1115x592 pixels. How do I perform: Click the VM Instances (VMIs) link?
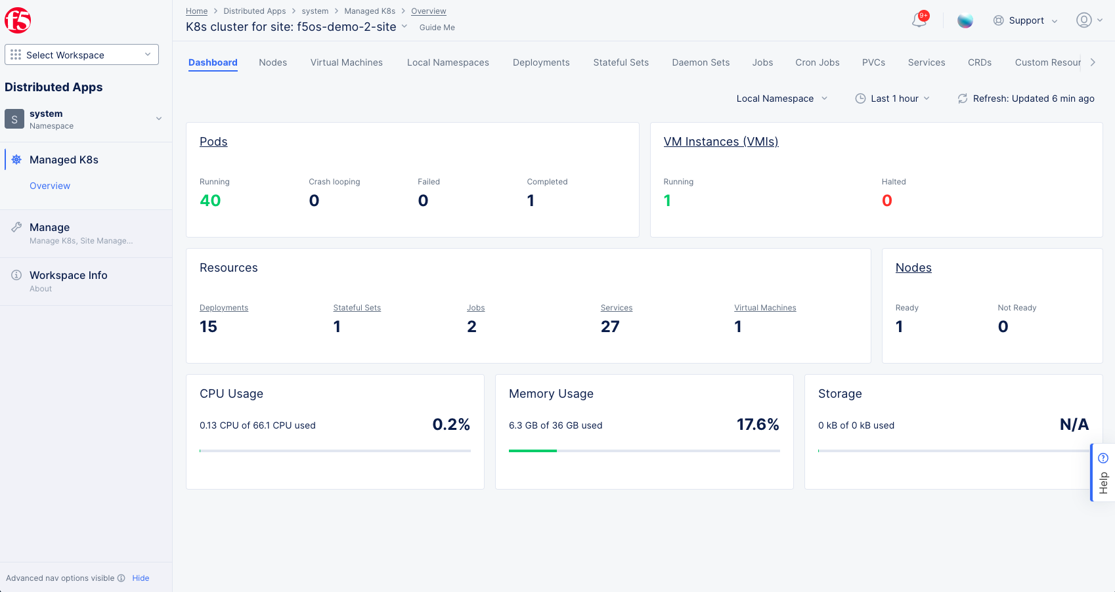721,141
